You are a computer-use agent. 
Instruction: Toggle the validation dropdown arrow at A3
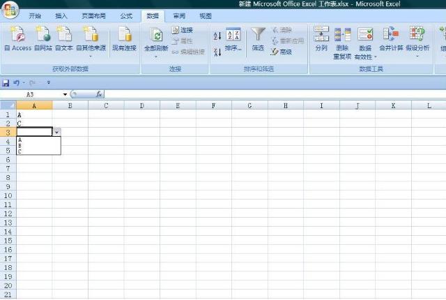pyautogui.click(x=57, y=132)
